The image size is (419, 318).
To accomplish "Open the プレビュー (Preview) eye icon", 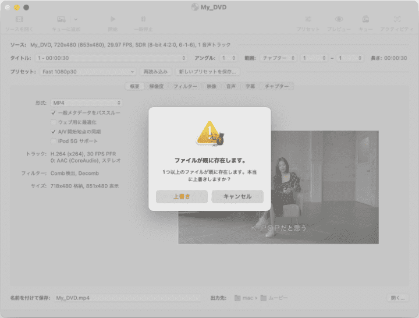I will pos(338,20).
